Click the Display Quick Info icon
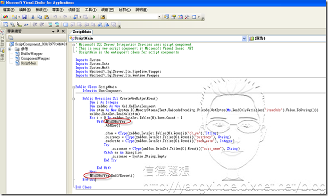The height and width of the screenshot is (196, 328). pos(19,24)
